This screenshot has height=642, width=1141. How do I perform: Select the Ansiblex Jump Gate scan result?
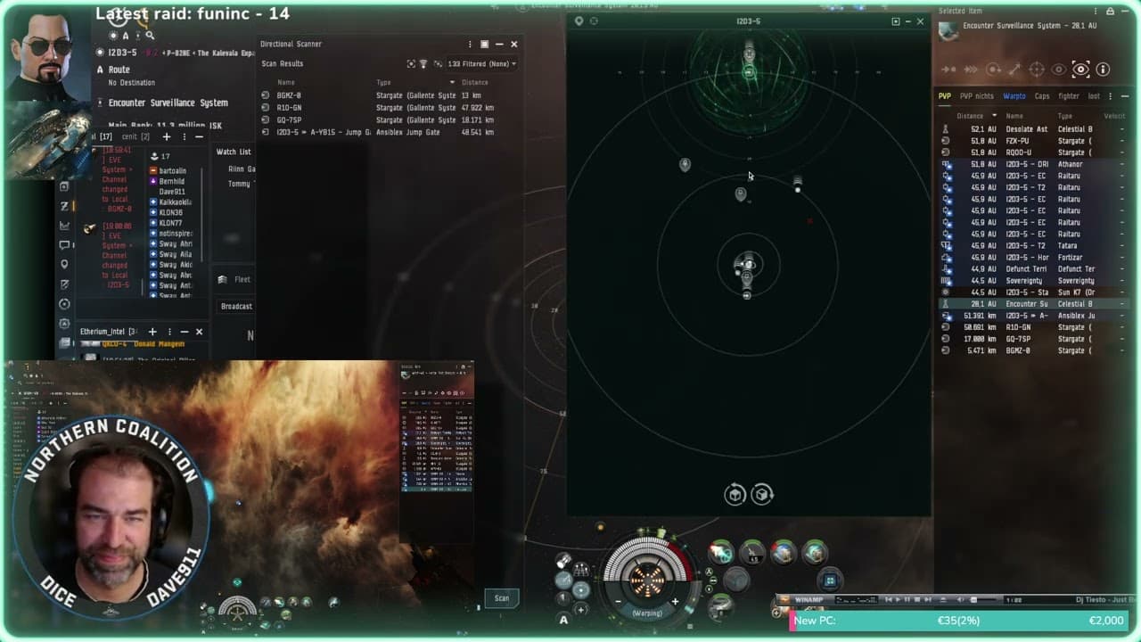pyautogui.click(x=390, y=132)
